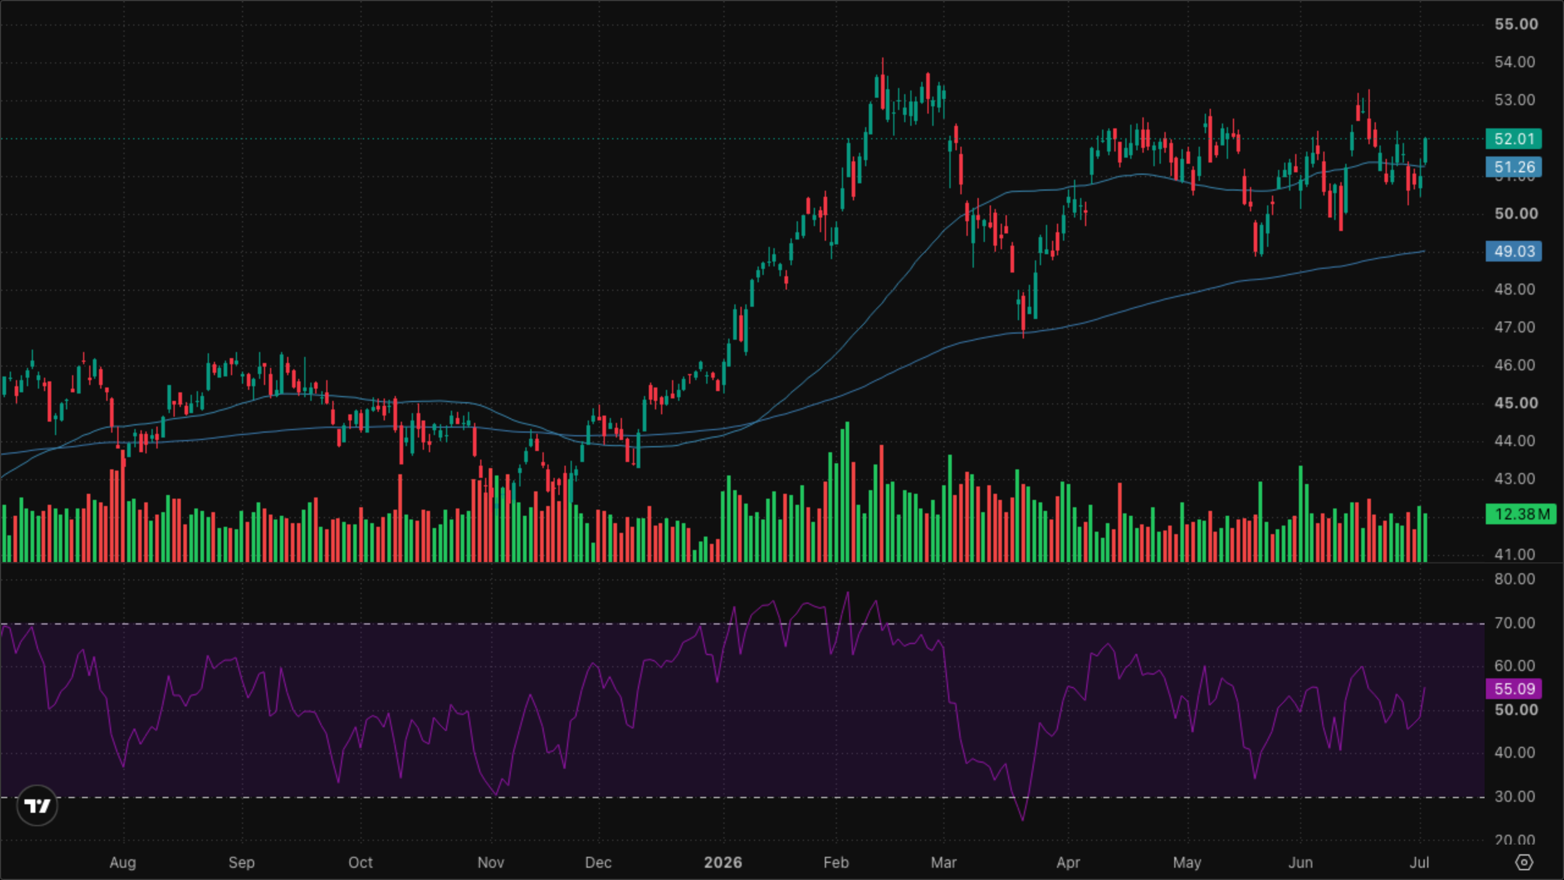The height and width of the screenshot is (880, 1564).
Task: Click the 50.00 price scale label
Action: pos(1516,213)
